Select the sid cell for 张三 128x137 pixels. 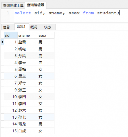pos(11,90)
